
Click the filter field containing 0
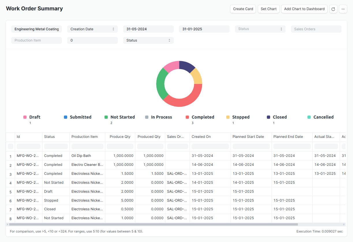click(x=92, y=40)
